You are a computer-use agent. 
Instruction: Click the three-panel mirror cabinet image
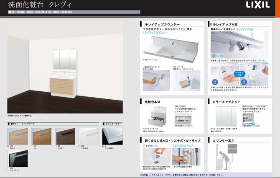pos(226,116)
